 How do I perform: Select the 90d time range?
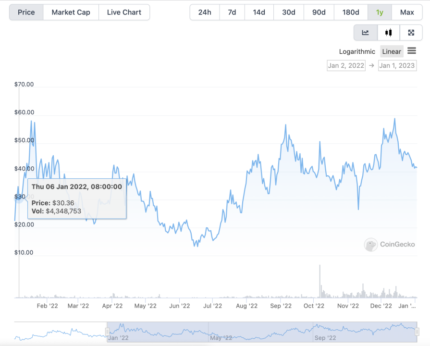[319, 12]
